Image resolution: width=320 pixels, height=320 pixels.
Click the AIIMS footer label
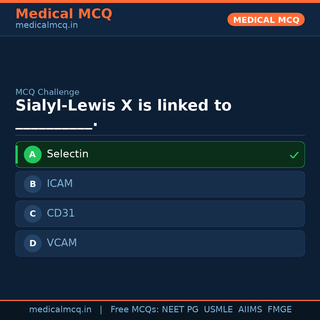click(250, 309)
